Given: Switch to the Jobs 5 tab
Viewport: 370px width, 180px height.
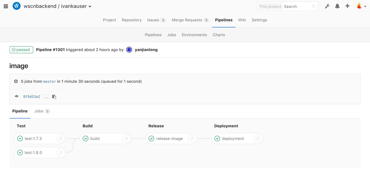Looking at the screenshot, I should point(42,111).
